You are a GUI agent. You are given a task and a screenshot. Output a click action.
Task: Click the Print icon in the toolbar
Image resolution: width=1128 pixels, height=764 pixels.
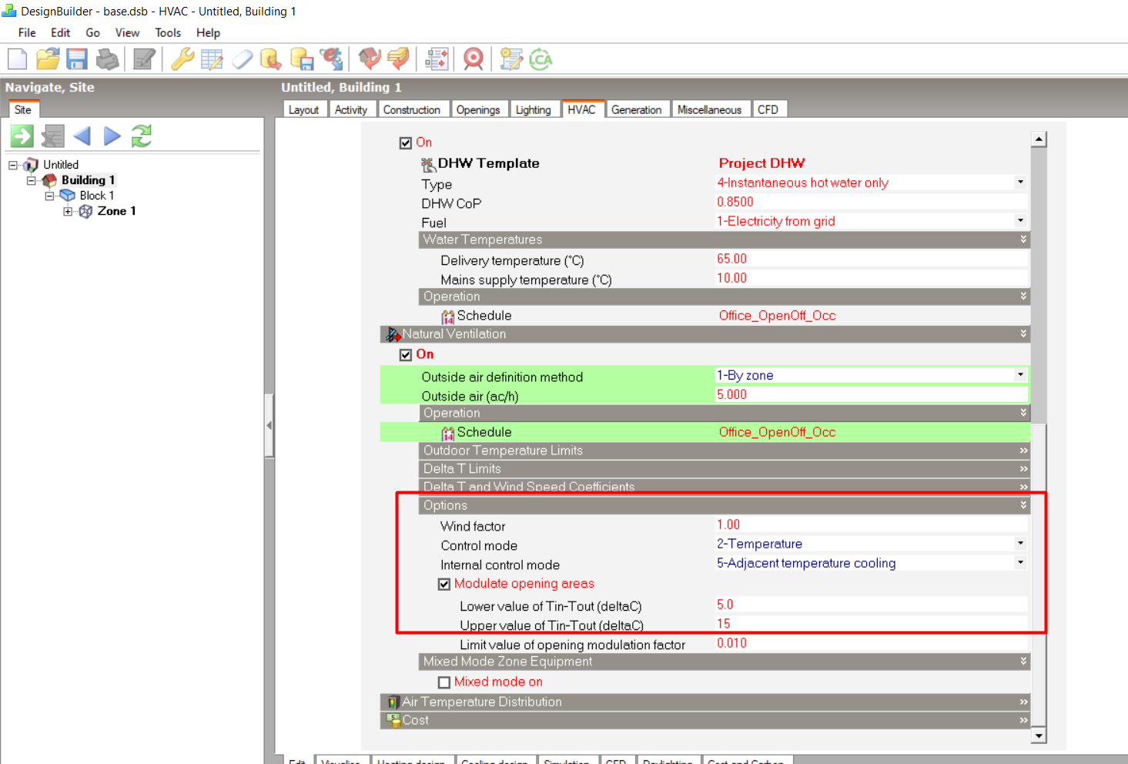click(x=108, y=59)
